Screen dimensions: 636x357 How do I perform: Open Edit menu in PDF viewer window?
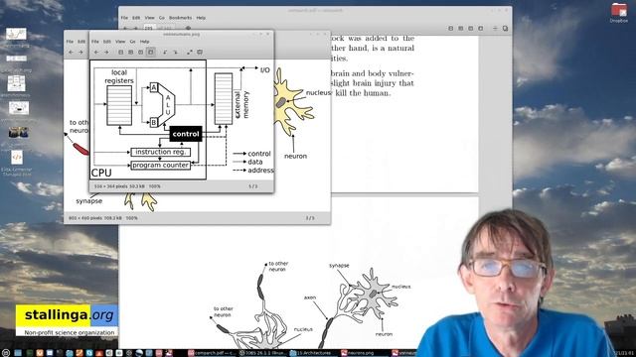(136, 18)
